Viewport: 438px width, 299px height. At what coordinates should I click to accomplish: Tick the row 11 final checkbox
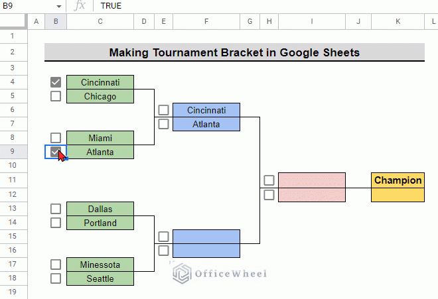click(x=269, y=180)
